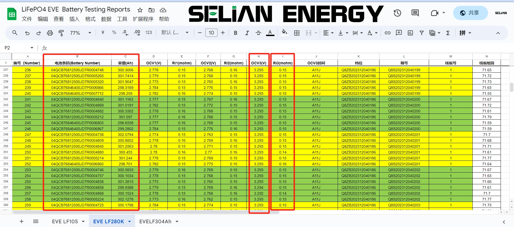Open the 数据 (Data) menu
The width and height of the screenshot is (514, 227).
[106, 19]
